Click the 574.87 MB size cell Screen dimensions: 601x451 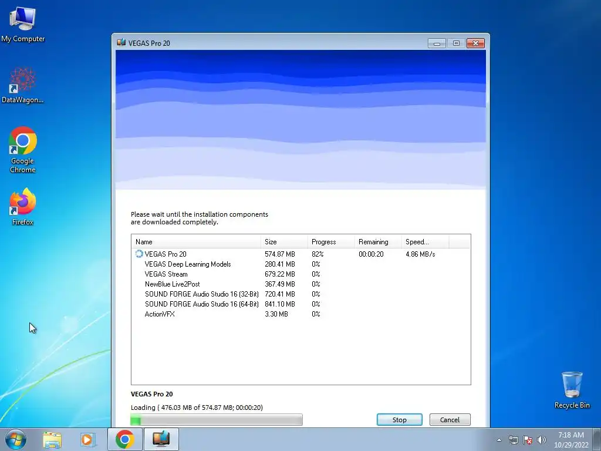pyautogui.click(x=280, y=254)
